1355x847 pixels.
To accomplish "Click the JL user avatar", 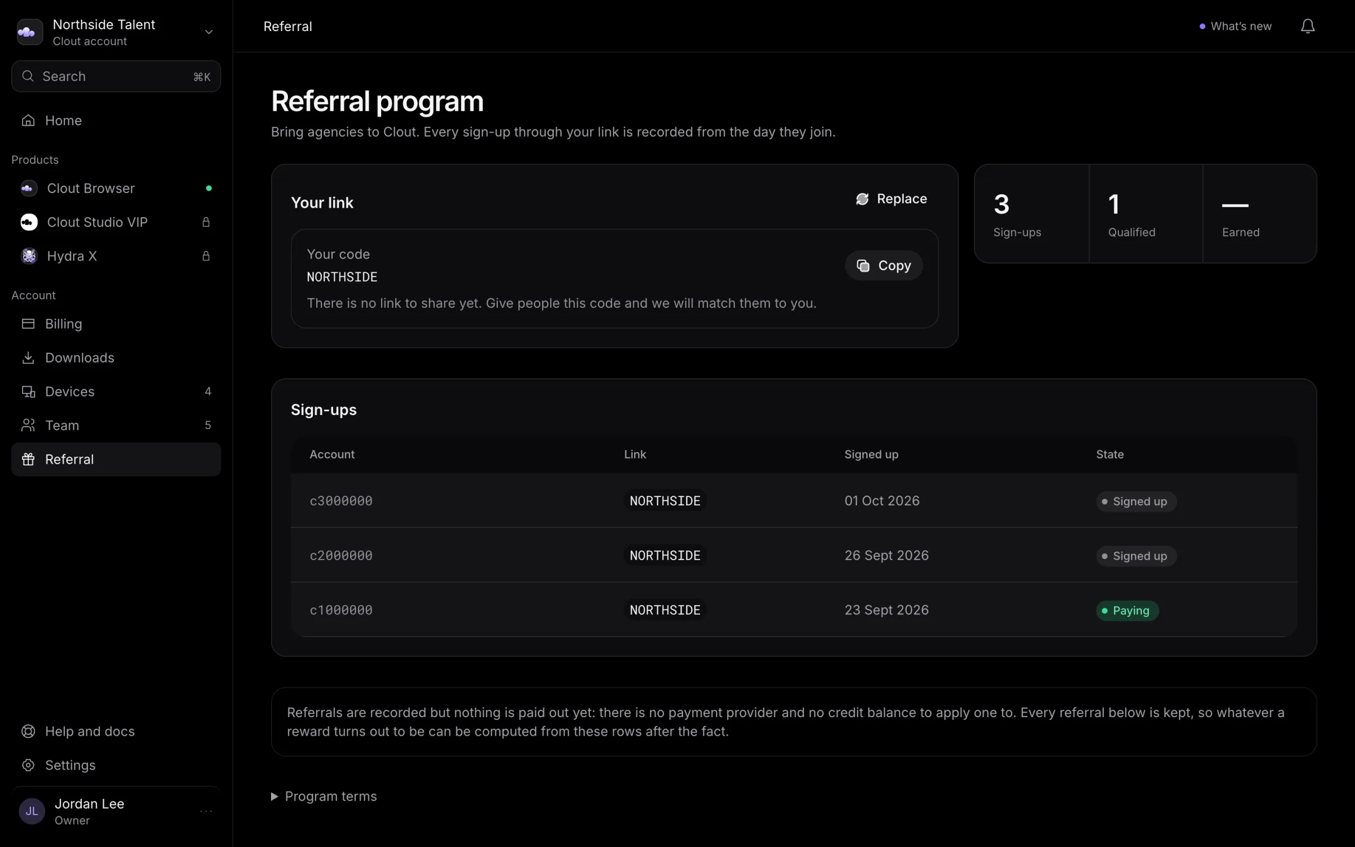I will [32, 811].
